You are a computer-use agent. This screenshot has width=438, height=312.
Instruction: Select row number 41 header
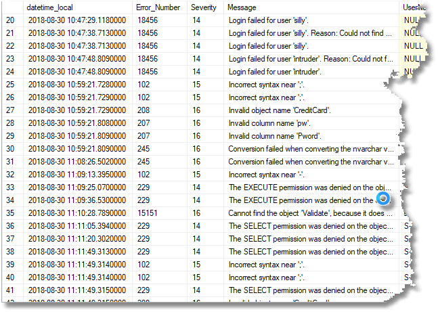click(13, 290)
